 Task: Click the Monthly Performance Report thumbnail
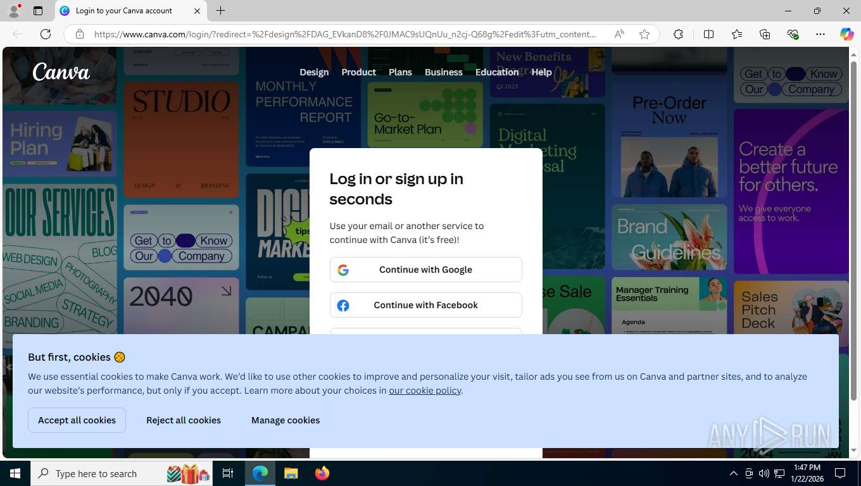click(303, 108)
